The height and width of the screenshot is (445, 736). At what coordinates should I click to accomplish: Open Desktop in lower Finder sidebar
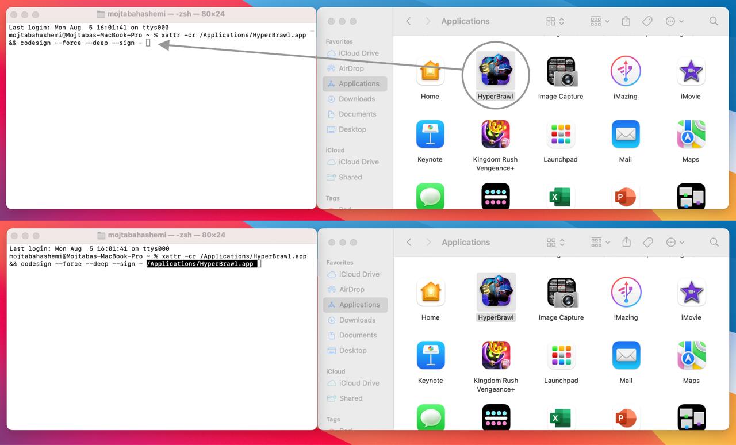[355, 350]
